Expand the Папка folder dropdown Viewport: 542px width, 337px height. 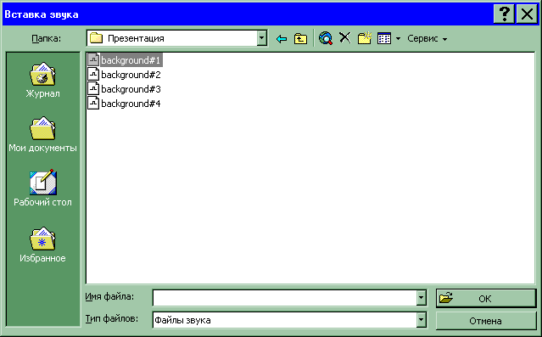point(262,38)
